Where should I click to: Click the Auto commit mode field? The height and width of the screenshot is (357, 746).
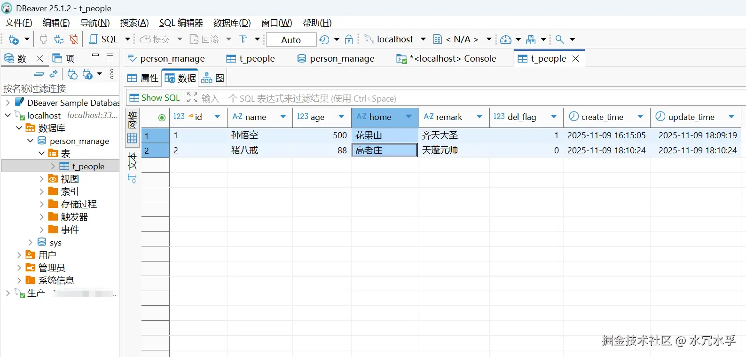(x=291, y=40)
